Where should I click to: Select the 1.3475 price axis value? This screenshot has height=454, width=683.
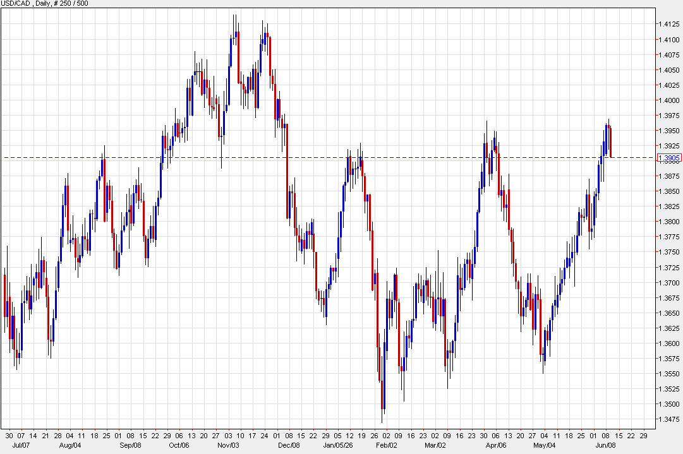coord(668,420)
